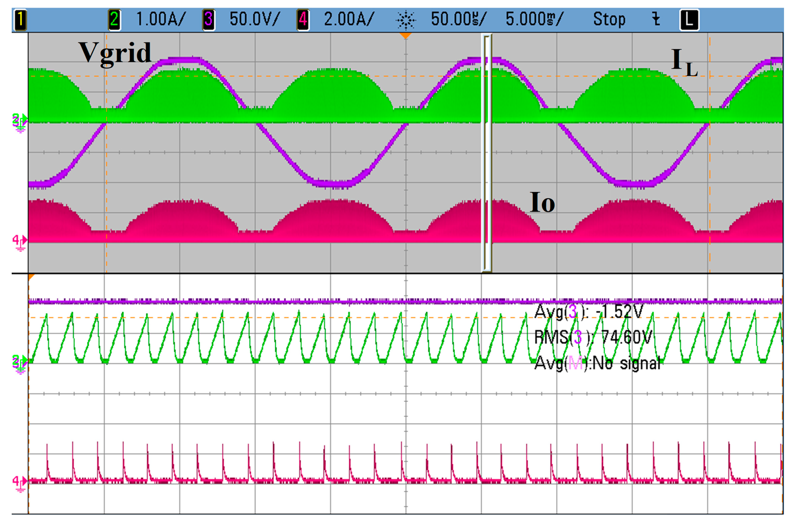Select the purple channel 3 badge
790x522 pixels.
click(x=208, y=20)
